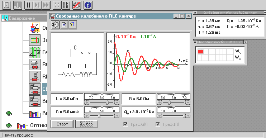The image size is (266, 138).
Task: Maximize the RLC контуре window
Action: [182, 16]
